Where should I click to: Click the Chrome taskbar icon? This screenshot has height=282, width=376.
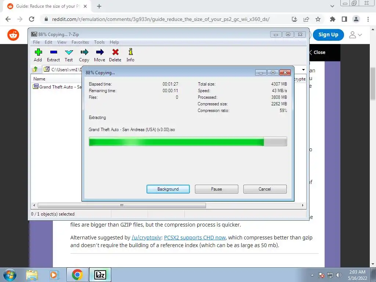pyautogui.click(x=77, y=275)
